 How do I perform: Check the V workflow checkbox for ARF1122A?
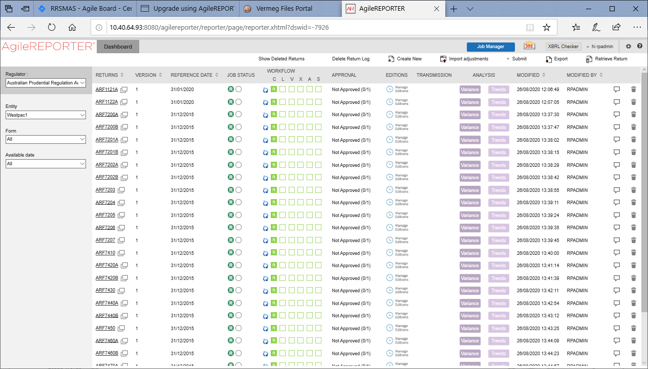292,101
